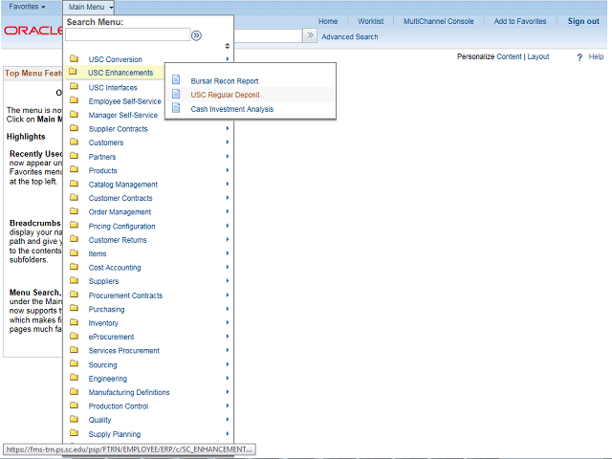
Task: Click the Layout personalize link
Action: pyautogui.click(x=538, y=57)
